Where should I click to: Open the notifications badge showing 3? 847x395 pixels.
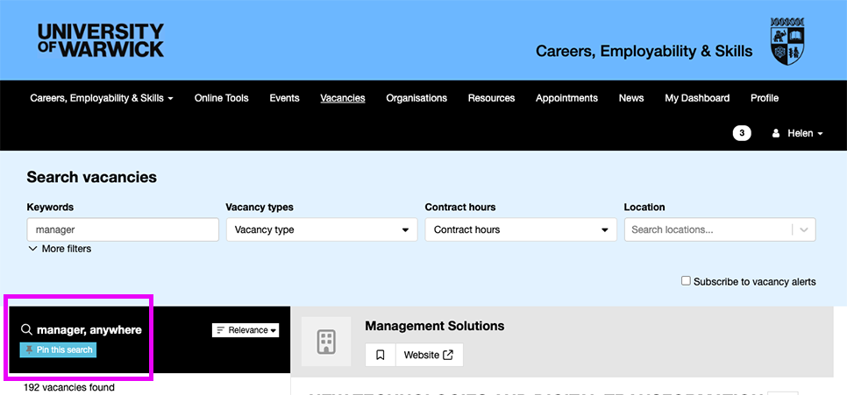point(742,133)
